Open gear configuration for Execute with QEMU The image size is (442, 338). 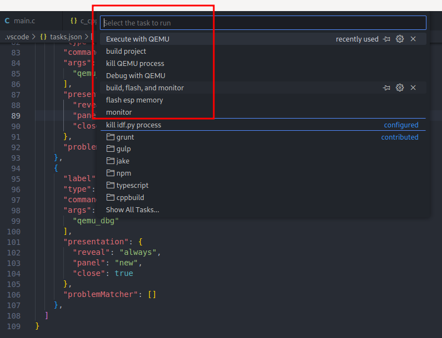[400, 39]
